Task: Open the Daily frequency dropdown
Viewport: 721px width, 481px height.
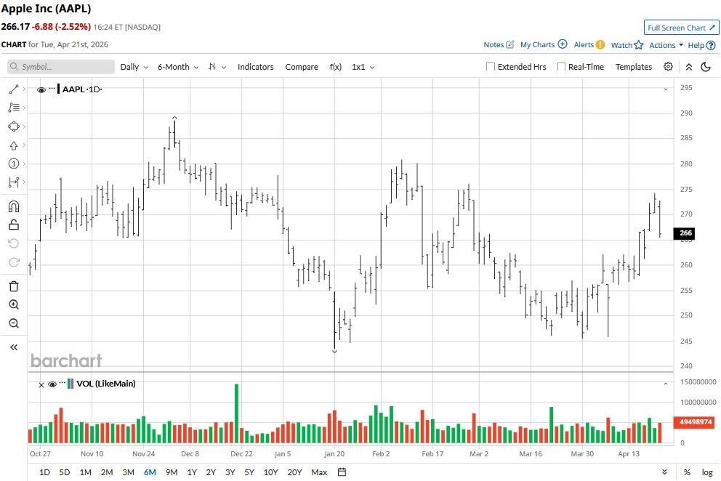Action: [134, 67]
